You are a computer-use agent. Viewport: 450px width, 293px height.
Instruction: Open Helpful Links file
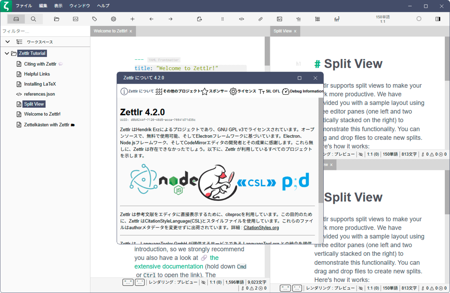(37, 74)
